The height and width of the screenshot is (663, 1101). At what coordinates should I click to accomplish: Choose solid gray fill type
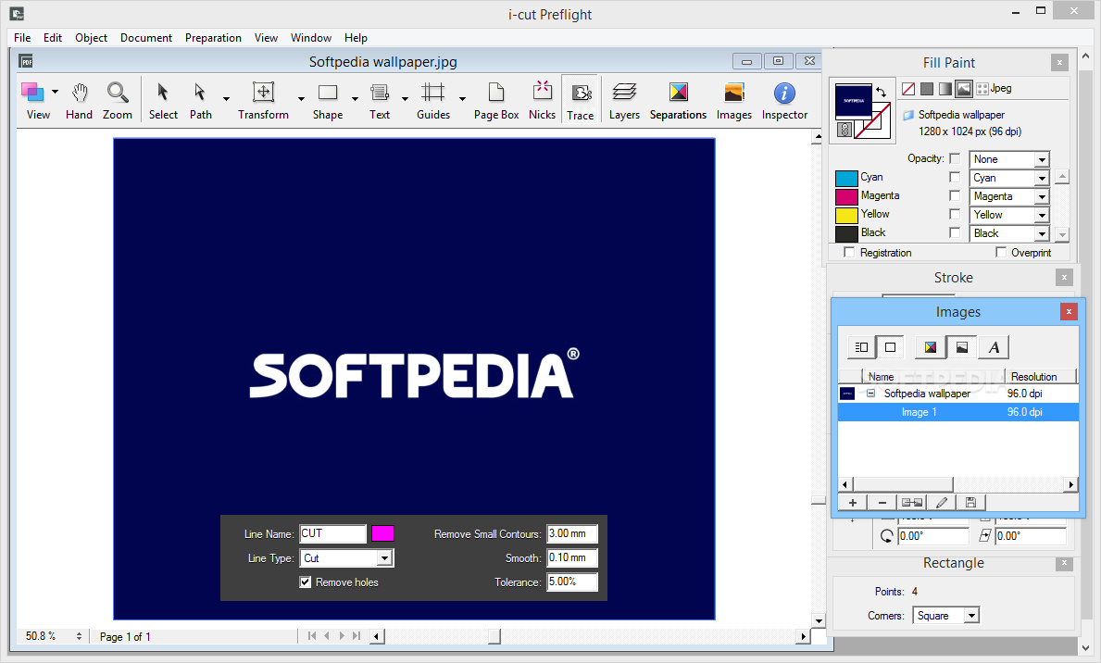[927, 89]
